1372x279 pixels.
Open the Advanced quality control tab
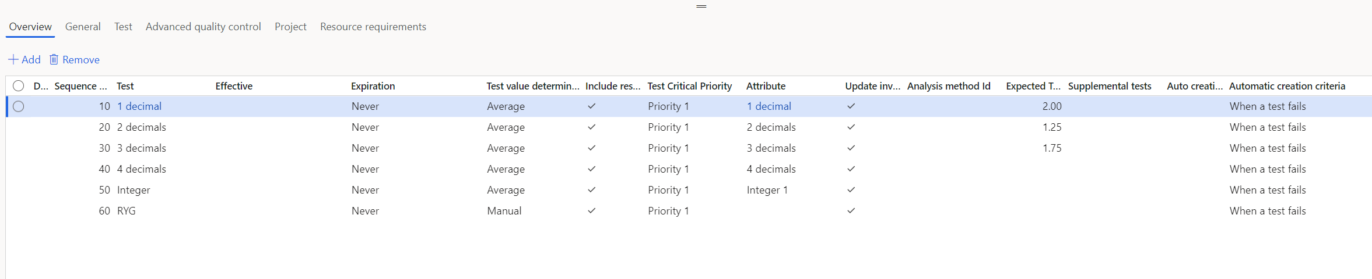(203, 27)
